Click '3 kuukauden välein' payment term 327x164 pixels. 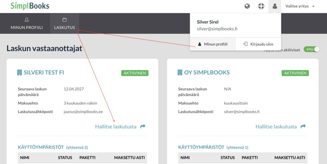point(80,103)
